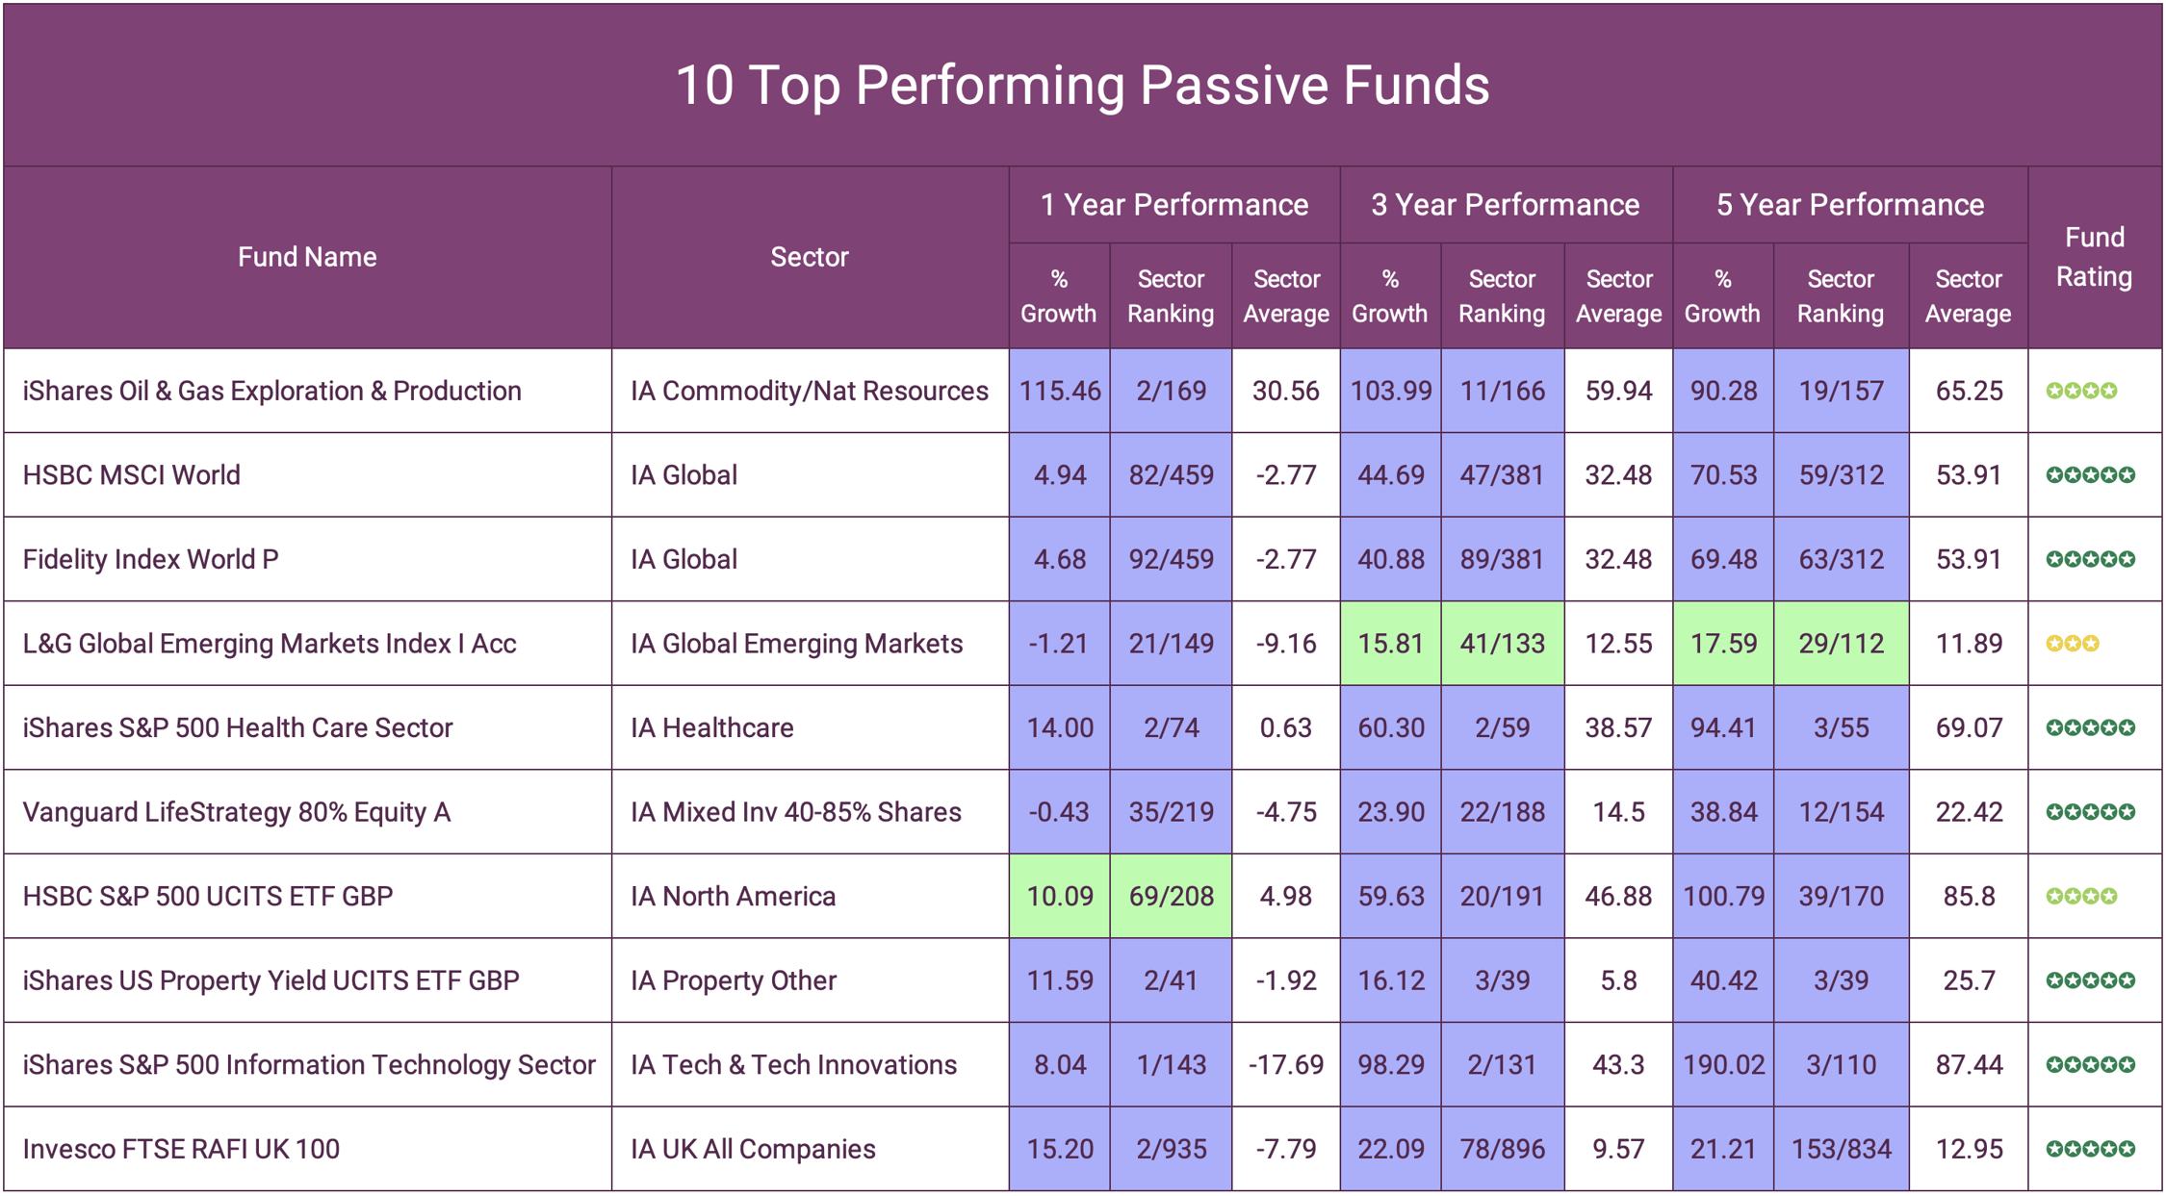
Task: Click the star rating for Invesco FTSE RAFI UK 100
Action: 2095,1149
